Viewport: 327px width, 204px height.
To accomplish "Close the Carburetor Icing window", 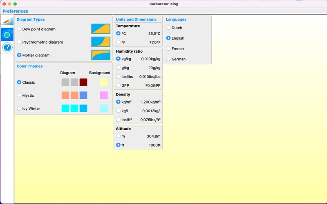I will (4, 4).
